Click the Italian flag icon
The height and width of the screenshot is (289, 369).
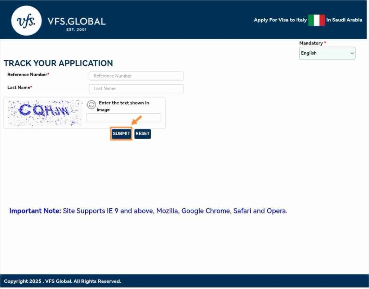click(x=316, y=20)
